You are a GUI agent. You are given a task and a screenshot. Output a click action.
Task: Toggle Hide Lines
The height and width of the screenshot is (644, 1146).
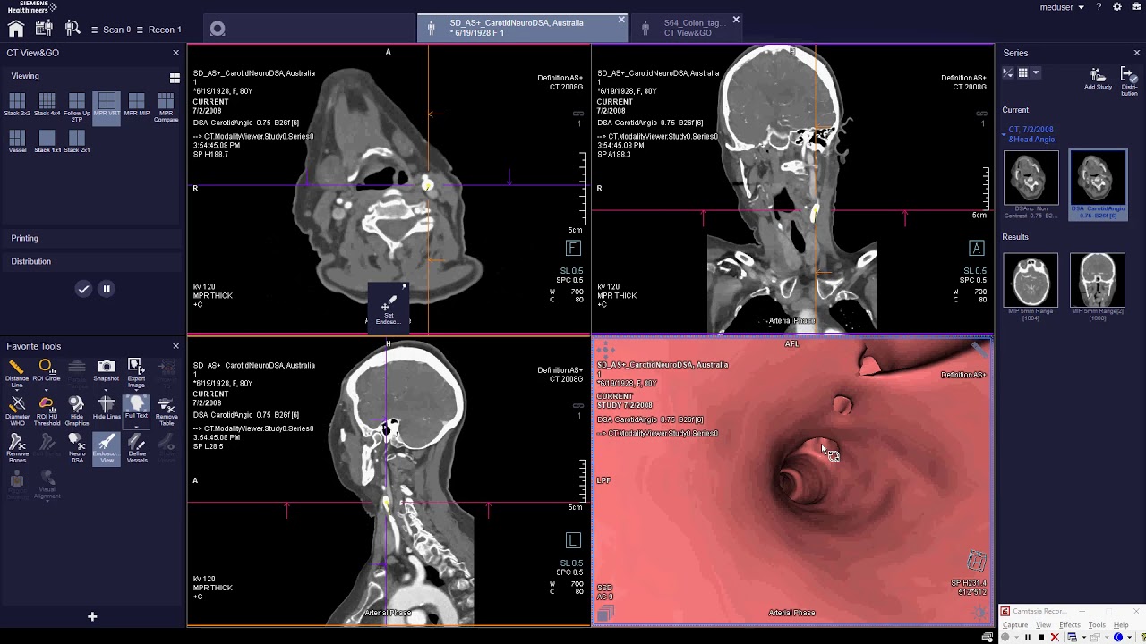tap(107, 410)
